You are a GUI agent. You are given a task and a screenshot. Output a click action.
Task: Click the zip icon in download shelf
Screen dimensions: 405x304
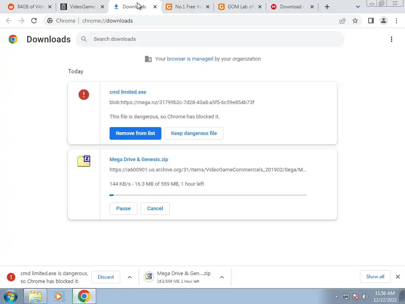coord(149,277)
